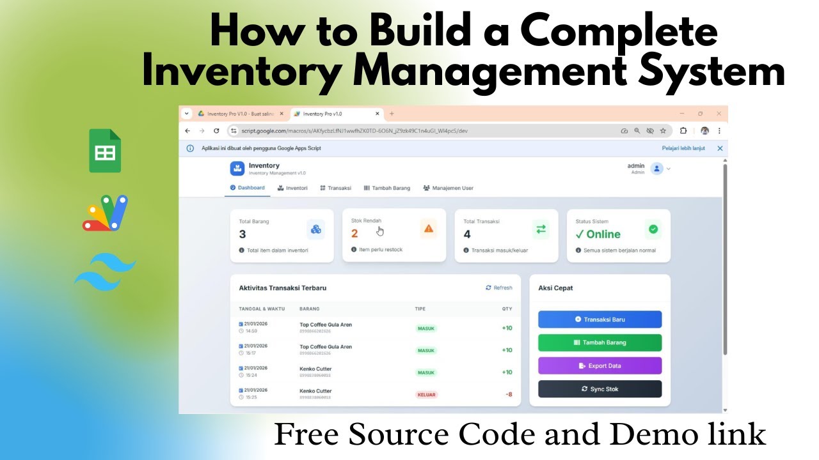The height and width of the screenshot is (460, 819).
Task: Click the Export Data button
Action: click(x=600, y=365)
